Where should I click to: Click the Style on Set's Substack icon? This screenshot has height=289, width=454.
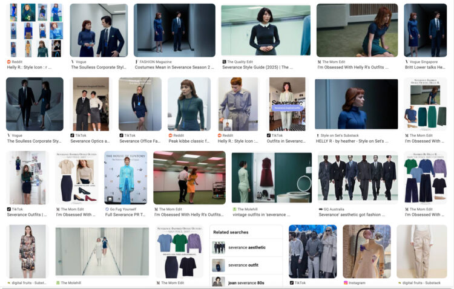pyautogui.click(x=318, y=135)
